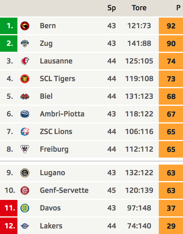
Task: Sort by the Sp column header
Action: (x=112, y=8)
